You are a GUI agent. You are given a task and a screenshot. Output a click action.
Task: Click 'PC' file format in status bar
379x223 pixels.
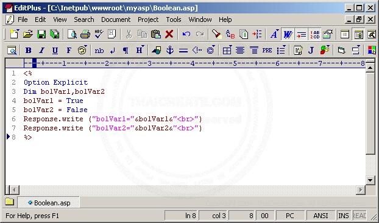coord(290,216)
